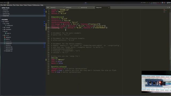Click the examples folder icon

click(5, 30)
